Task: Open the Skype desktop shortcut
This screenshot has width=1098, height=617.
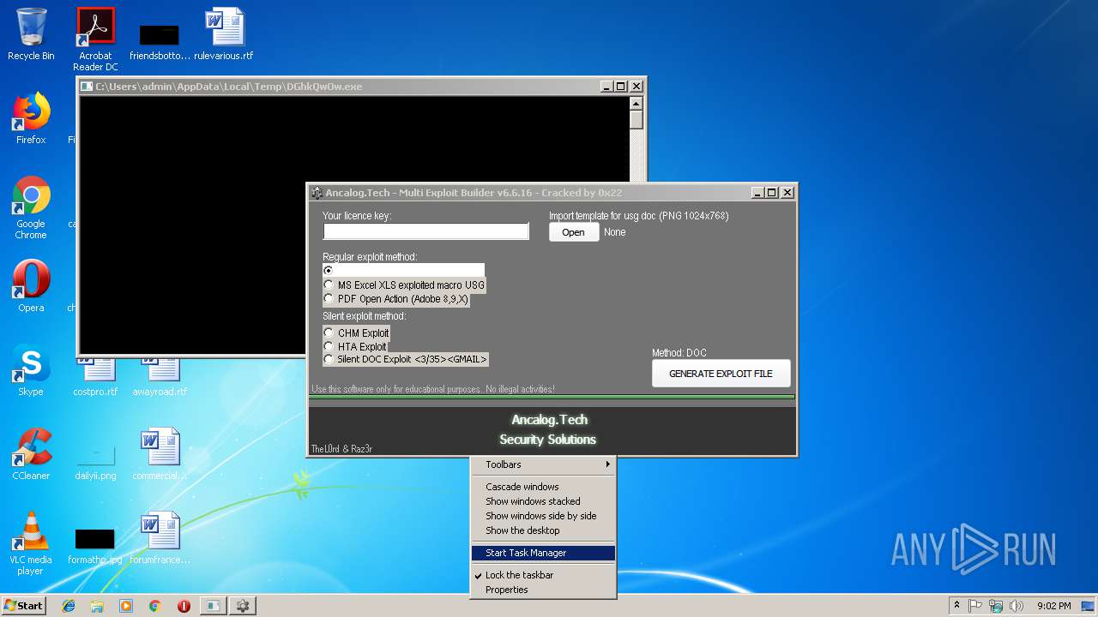Action: [31, 370]
